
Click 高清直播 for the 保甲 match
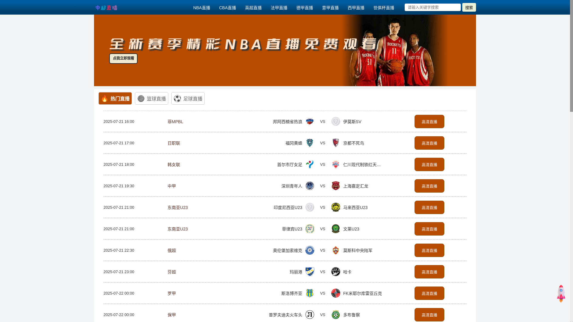429,315
